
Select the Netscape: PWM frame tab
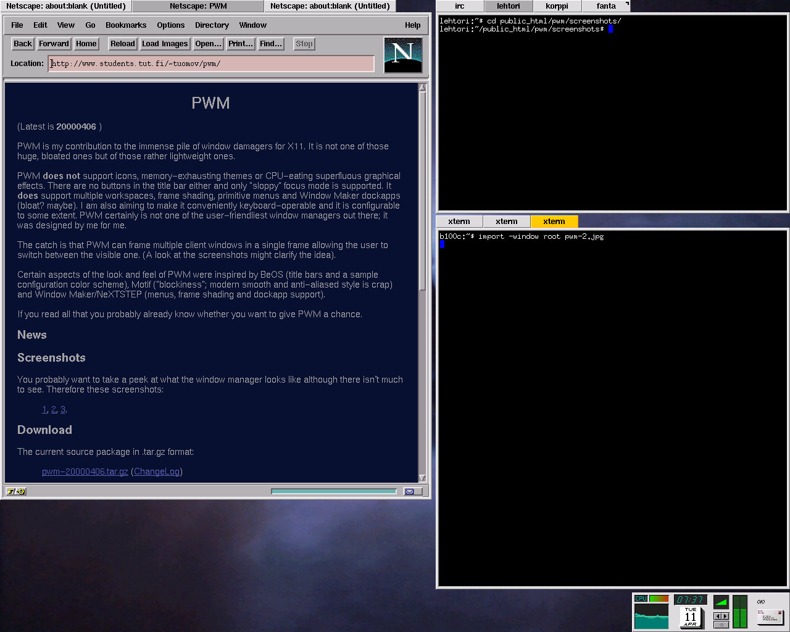pyautogui.click(x=198, y=6)
